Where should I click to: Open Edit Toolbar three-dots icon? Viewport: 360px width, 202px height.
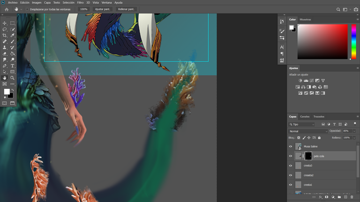pyautogui.click(x=12, y=84)
